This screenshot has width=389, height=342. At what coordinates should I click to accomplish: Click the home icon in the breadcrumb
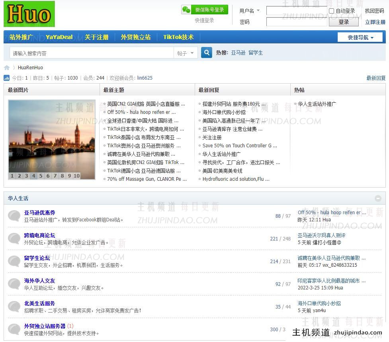[7, 67]
